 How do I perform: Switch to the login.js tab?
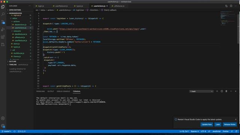(x=41, y=6)
